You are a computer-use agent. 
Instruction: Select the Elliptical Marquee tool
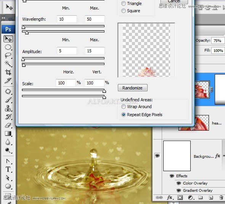8,47
